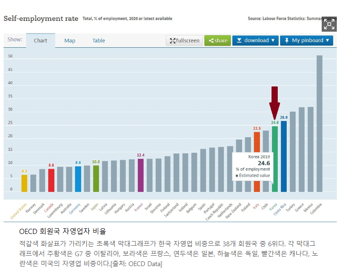Click the Korea axis label

[x=274, y=207]
